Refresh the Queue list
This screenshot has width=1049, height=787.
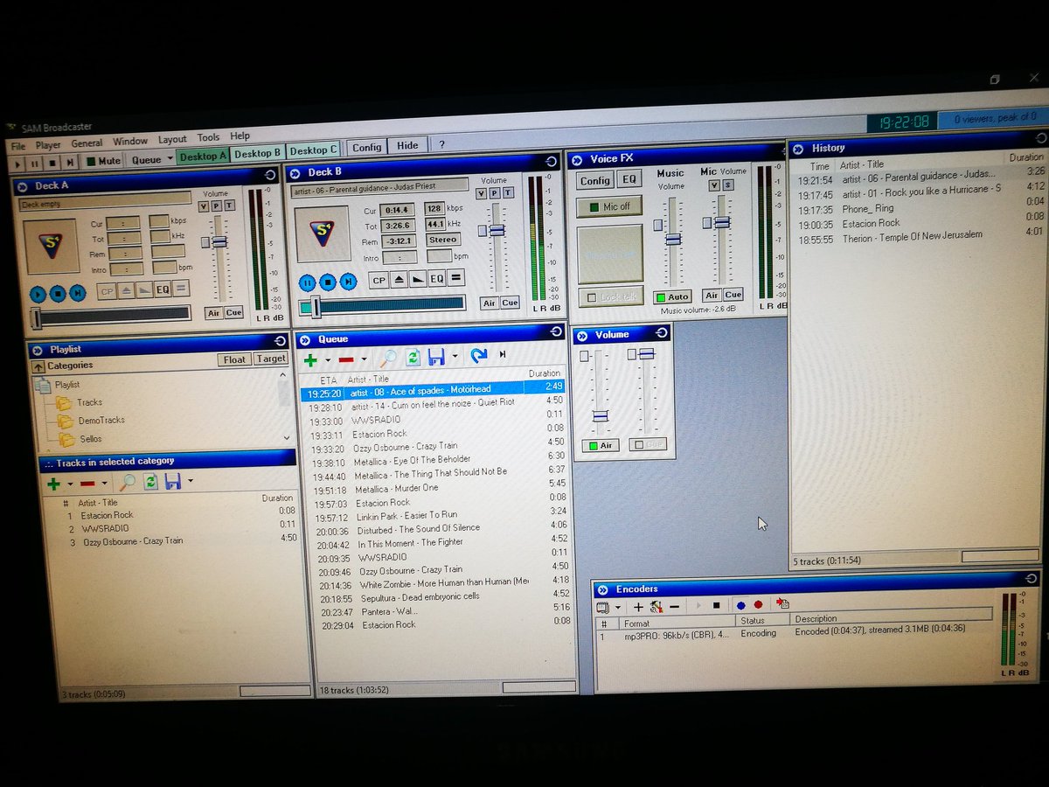pyautogui.click(x=412, y=357)
